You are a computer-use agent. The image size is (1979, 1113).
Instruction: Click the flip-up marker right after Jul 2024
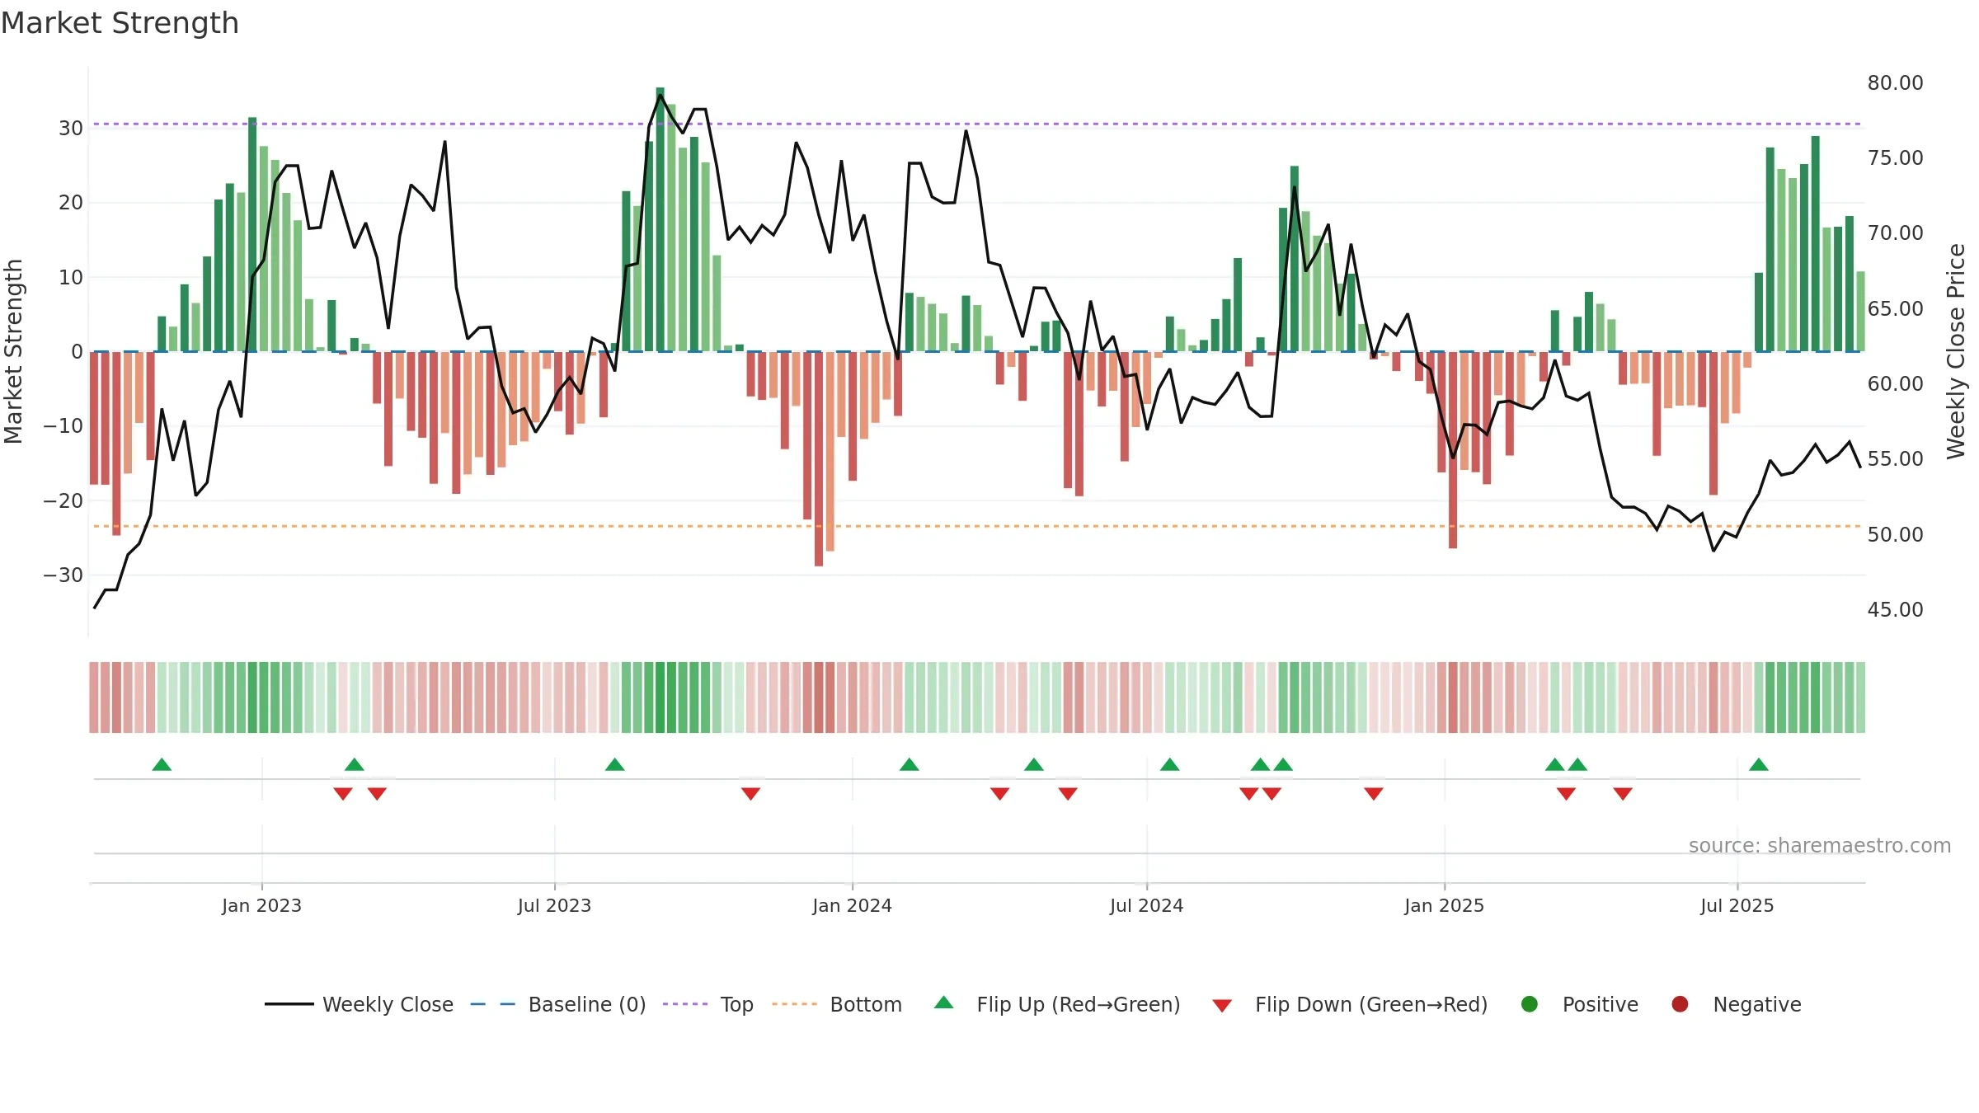click(1169, 764)
